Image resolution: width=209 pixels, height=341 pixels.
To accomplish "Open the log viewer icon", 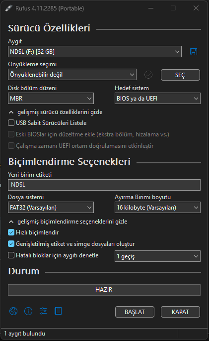I will coord(58,311).
